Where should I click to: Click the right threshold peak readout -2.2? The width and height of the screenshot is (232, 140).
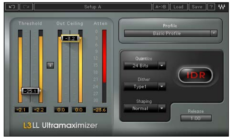(39, 110)
